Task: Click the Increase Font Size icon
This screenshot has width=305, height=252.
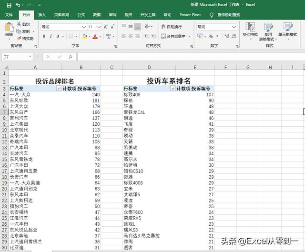Action: tap(106, 27)
